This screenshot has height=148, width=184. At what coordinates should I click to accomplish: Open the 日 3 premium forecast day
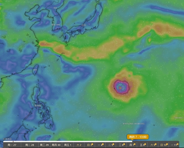pyautogui.click(x=90, y=145)
